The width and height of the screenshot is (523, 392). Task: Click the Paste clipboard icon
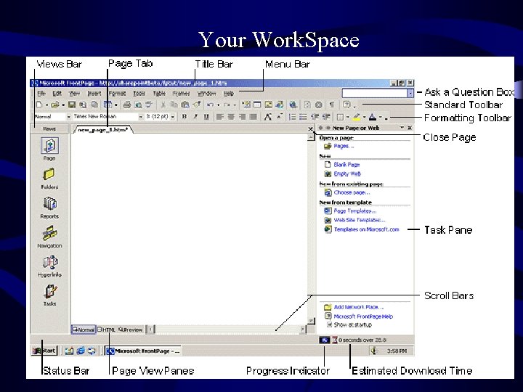click(185, 105)
